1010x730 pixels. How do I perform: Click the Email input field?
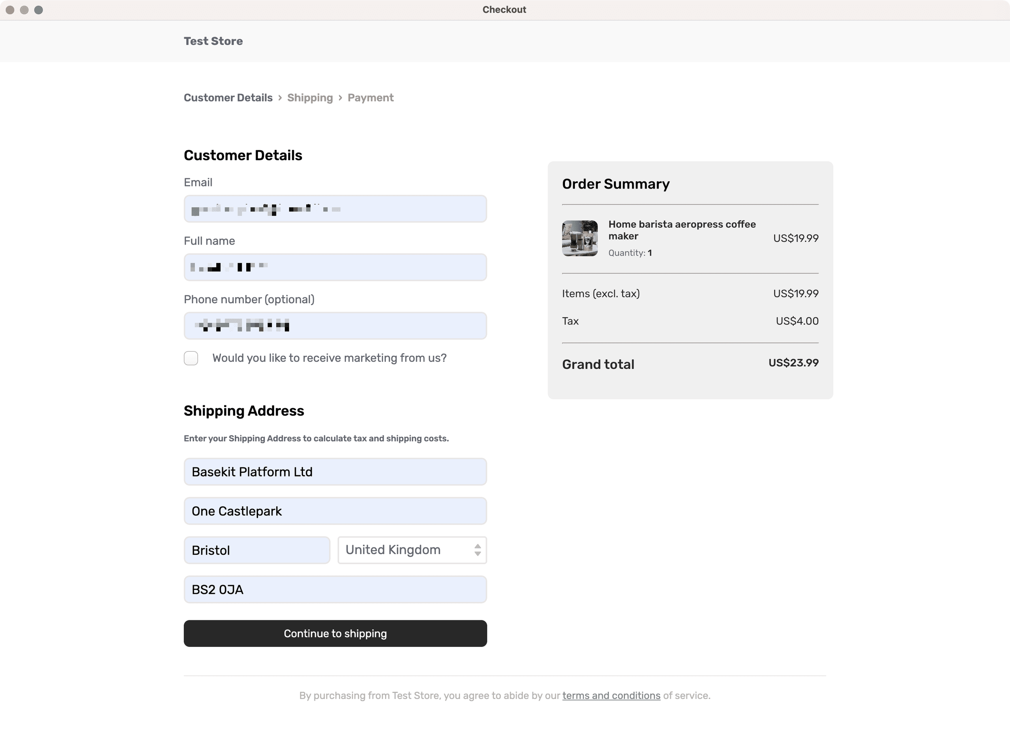(335, 208)
